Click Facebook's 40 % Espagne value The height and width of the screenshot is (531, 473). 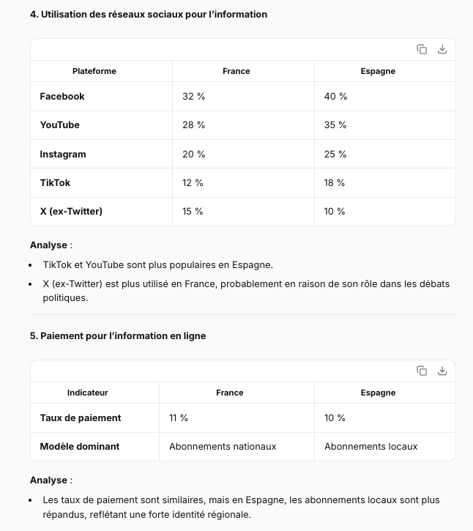pyautogui.click(x=335, y=97)
